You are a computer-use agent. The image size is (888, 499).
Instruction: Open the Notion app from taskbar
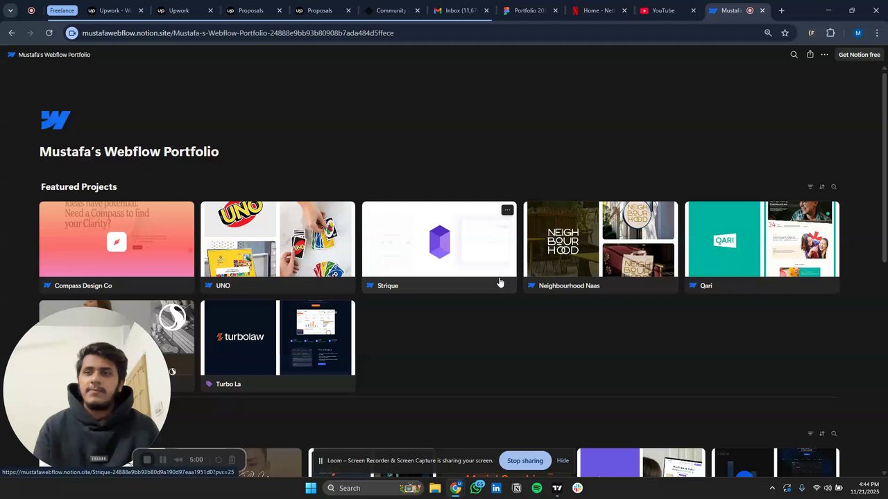[516, 488]
